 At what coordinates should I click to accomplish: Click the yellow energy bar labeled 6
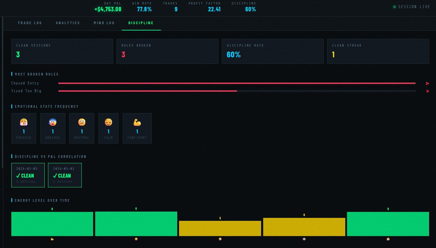click(304, 227)
